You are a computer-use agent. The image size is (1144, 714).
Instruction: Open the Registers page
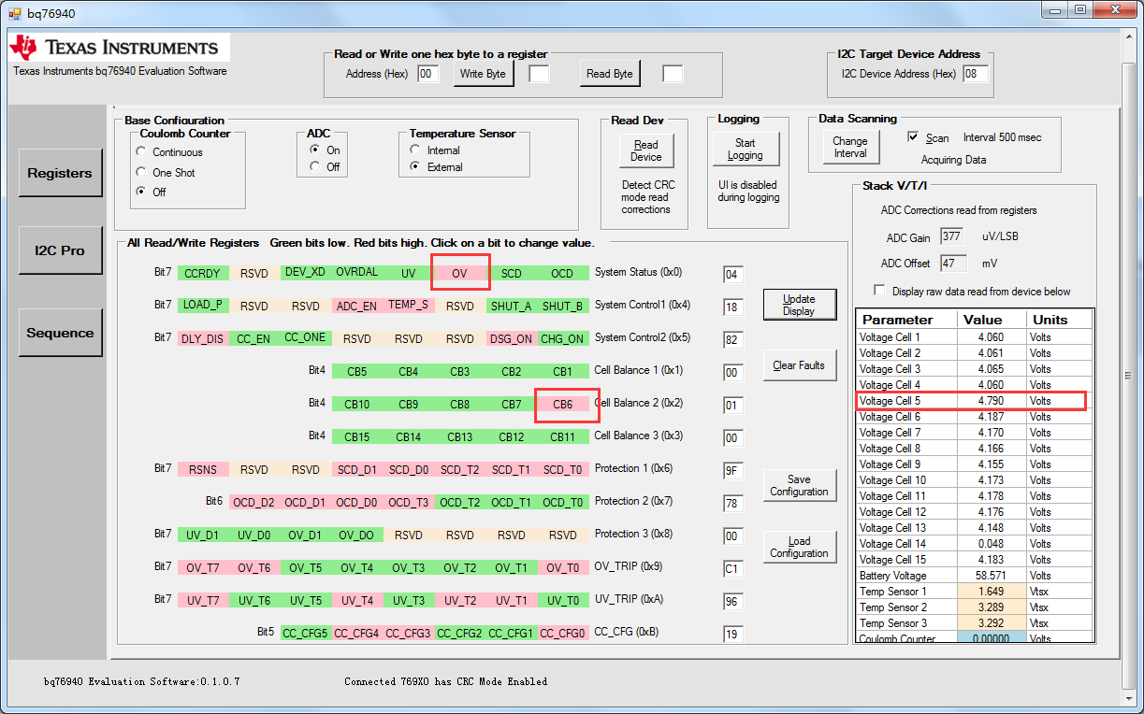[60, 173]
